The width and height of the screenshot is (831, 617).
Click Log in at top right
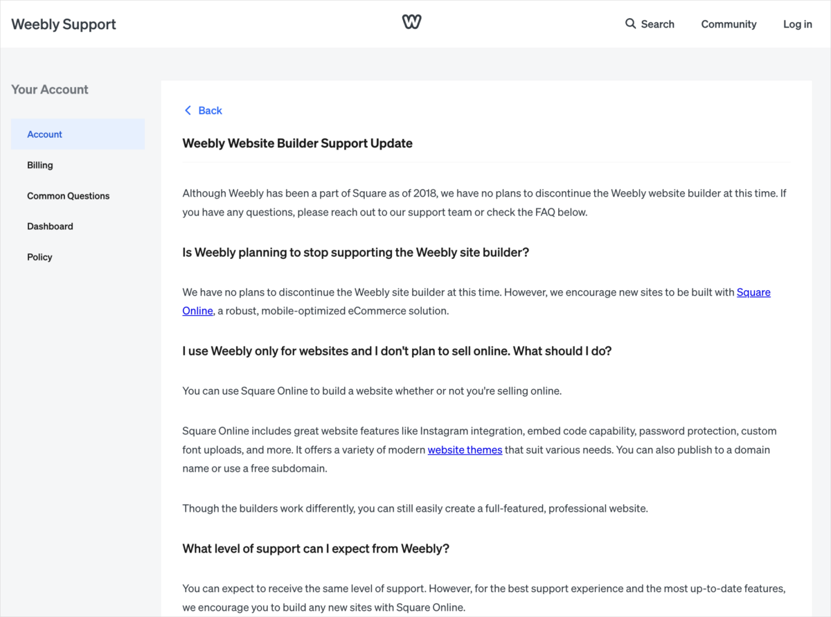[798, 24]
